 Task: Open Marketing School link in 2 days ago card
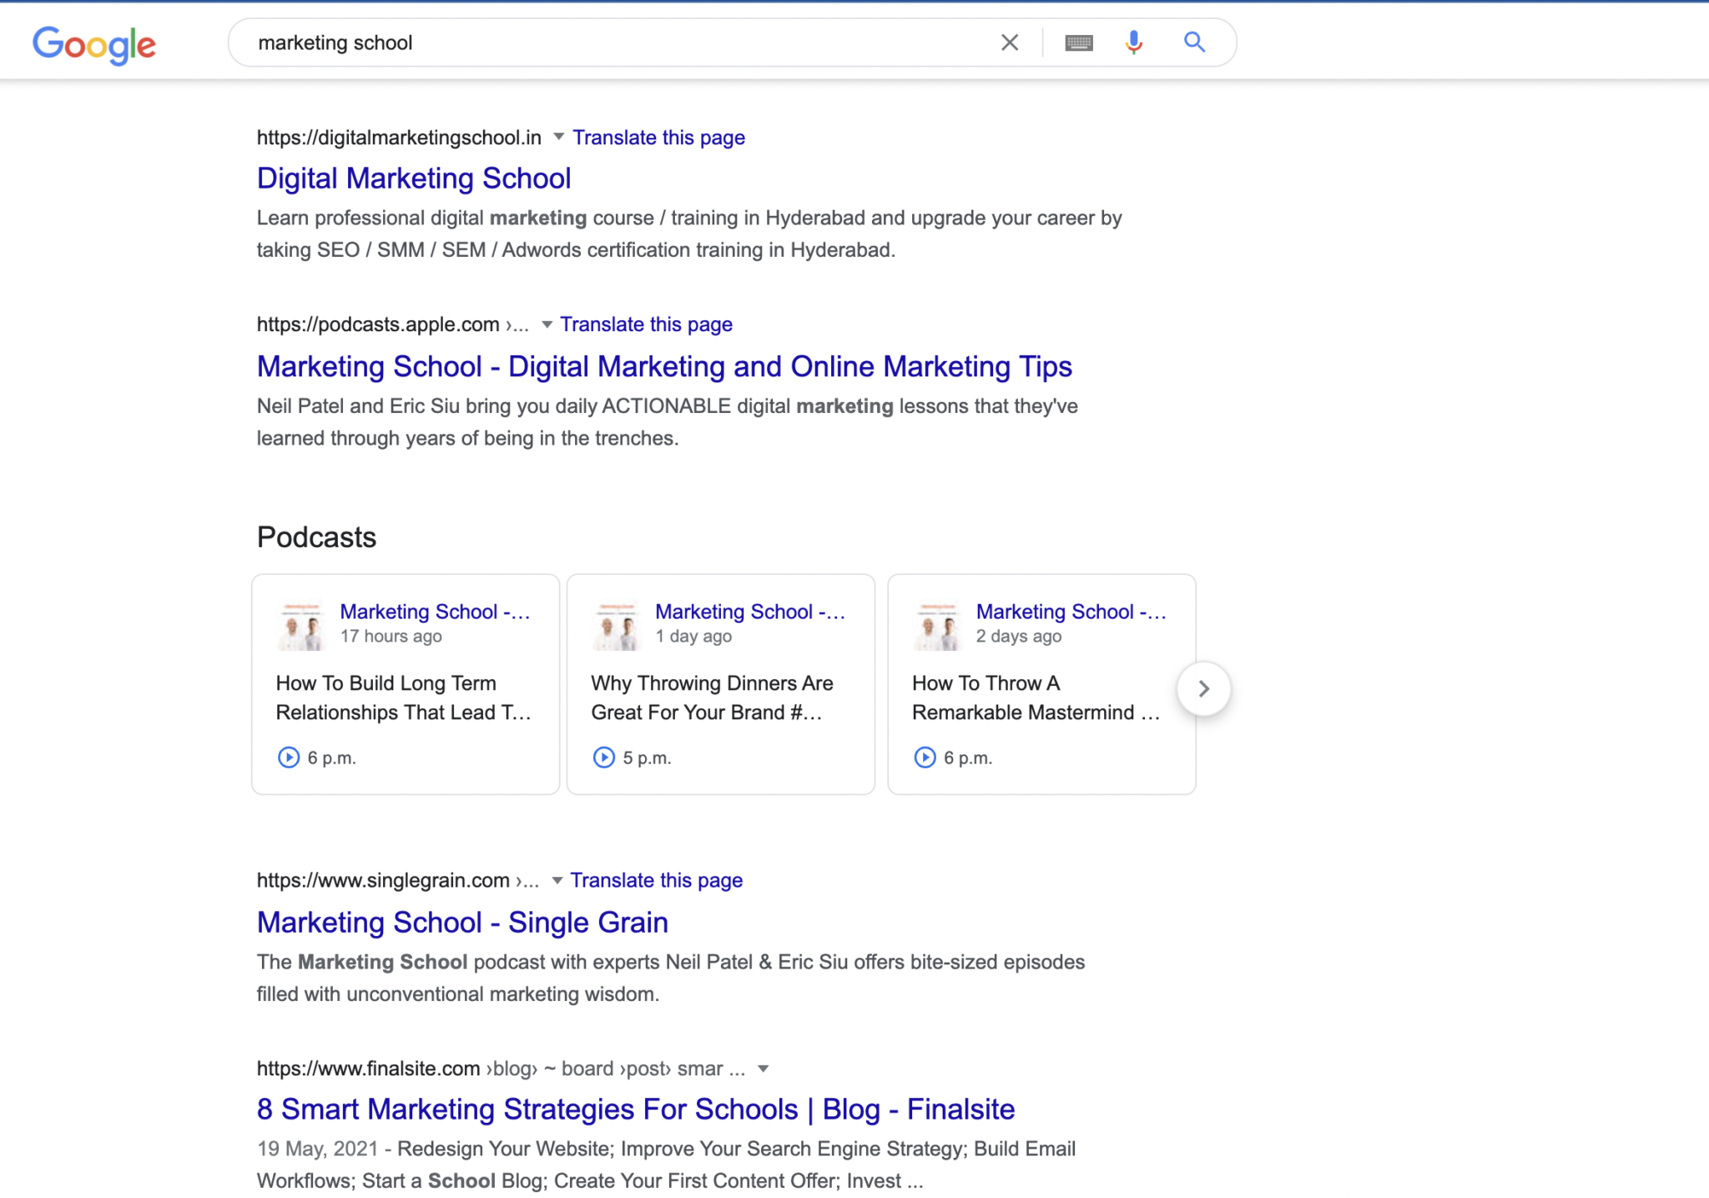(x=1071, y=612)
